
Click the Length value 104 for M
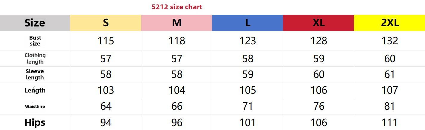(177, 90)
